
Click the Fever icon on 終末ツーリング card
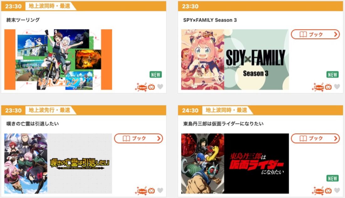141,87
